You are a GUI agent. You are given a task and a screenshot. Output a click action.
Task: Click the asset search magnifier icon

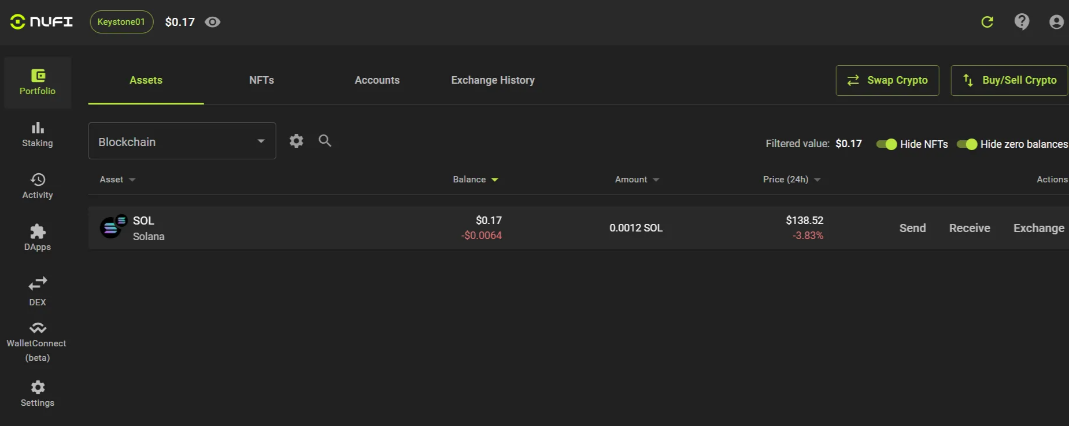[325, 141]
